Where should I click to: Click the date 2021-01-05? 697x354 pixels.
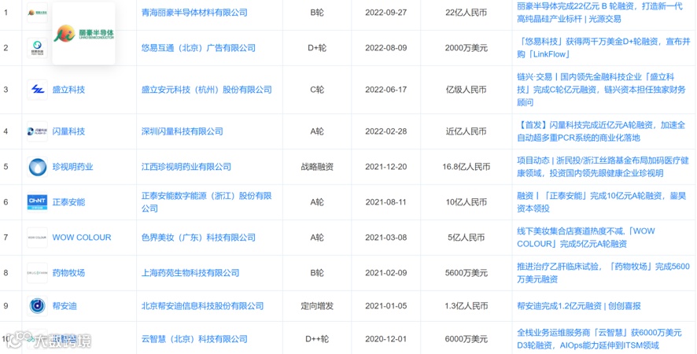pos(385,306)
